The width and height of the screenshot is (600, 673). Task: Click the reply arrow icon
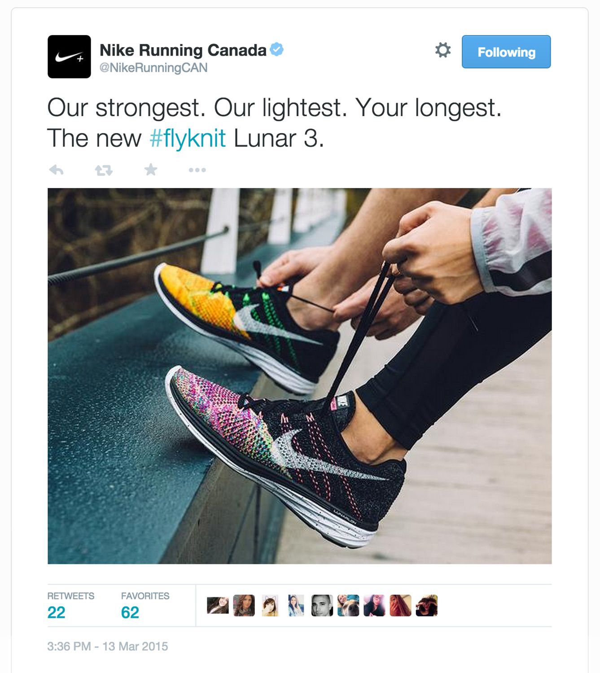(56, 170)
